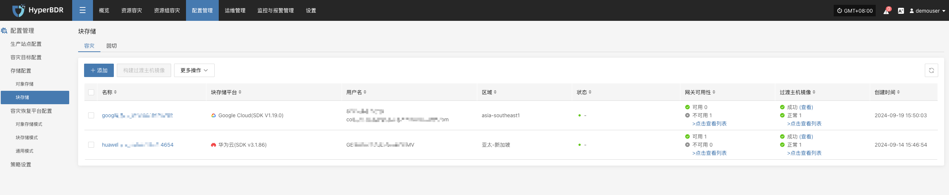
Task: Open image 点击查看列表 in Huawei row
Action: (804, 153)
